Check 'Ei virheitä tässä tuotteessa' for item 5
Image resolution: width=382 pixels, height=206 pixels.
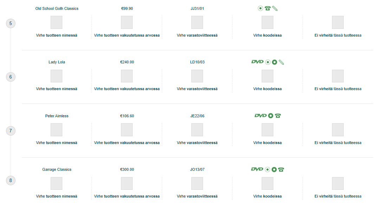338,23
